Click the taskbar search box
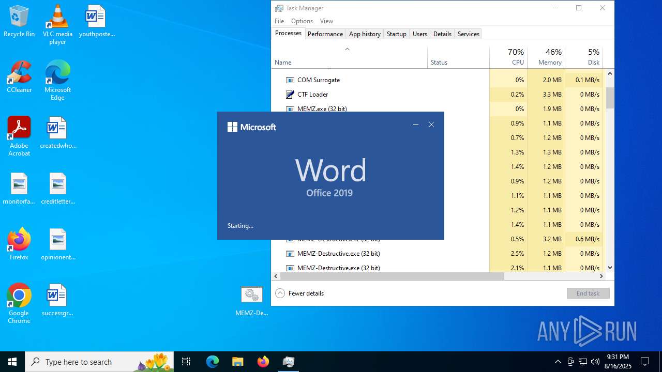 (x=99, y=362)
